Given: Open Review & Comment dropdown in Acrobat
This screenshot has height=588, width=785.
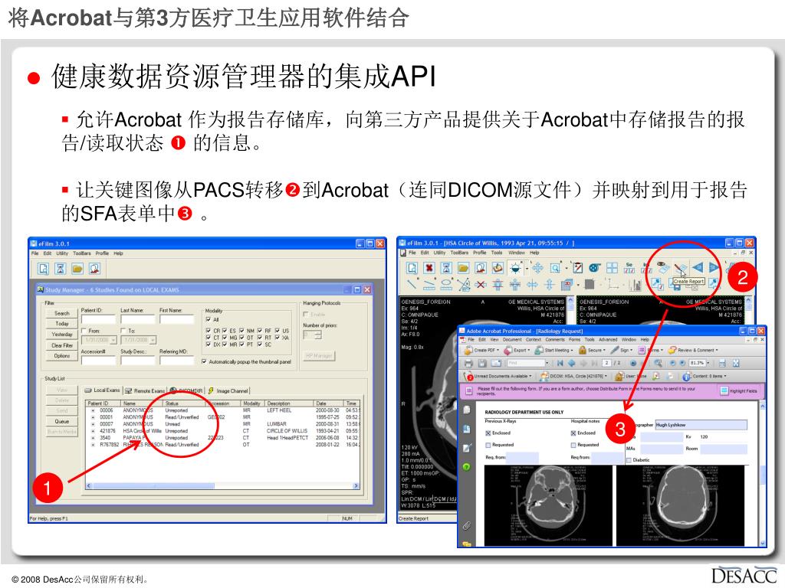Looking at the screenshot, I should click(x=694, y=350).
